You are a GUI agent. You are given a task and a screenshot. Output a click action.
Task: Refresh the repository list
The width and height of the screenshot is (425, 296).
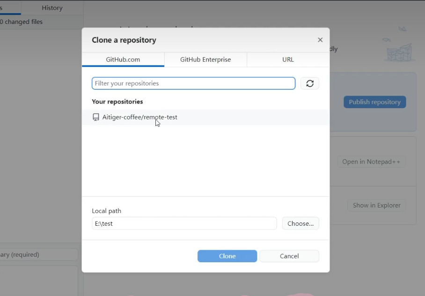(x=310, y=83)
